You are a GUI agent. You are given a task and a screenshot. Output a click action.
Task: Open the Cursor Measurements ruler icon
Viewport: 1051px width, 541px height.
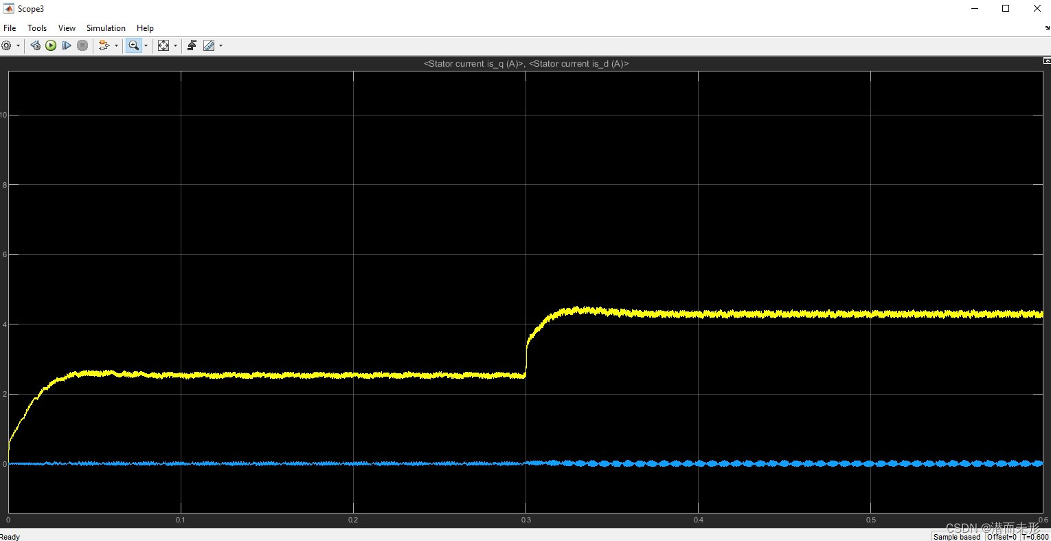pos(210,45)
